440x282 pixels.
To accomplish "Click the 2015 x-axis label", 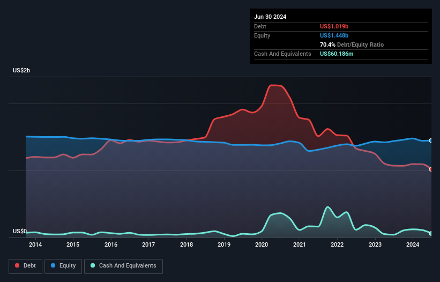I will [73, 244].
